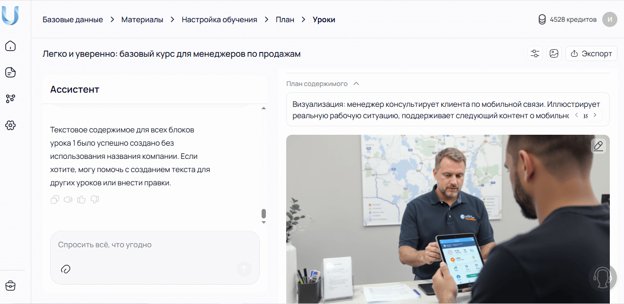The image size is (624, 304).
Task: Open Материалы from the breadcrumb trail
Action: point(142,19)
